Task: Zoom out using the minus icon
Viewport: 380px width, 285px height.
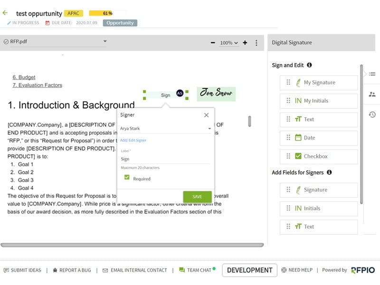Action: [x=213, y=42]
